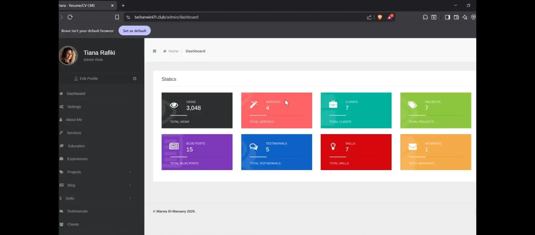
Task: Open Education in the sidebar
Action: (76, 146)
